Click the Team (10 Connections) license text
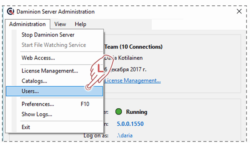This screenshot has width=250, height=143. pyautogui.click(x=133, y=47)
